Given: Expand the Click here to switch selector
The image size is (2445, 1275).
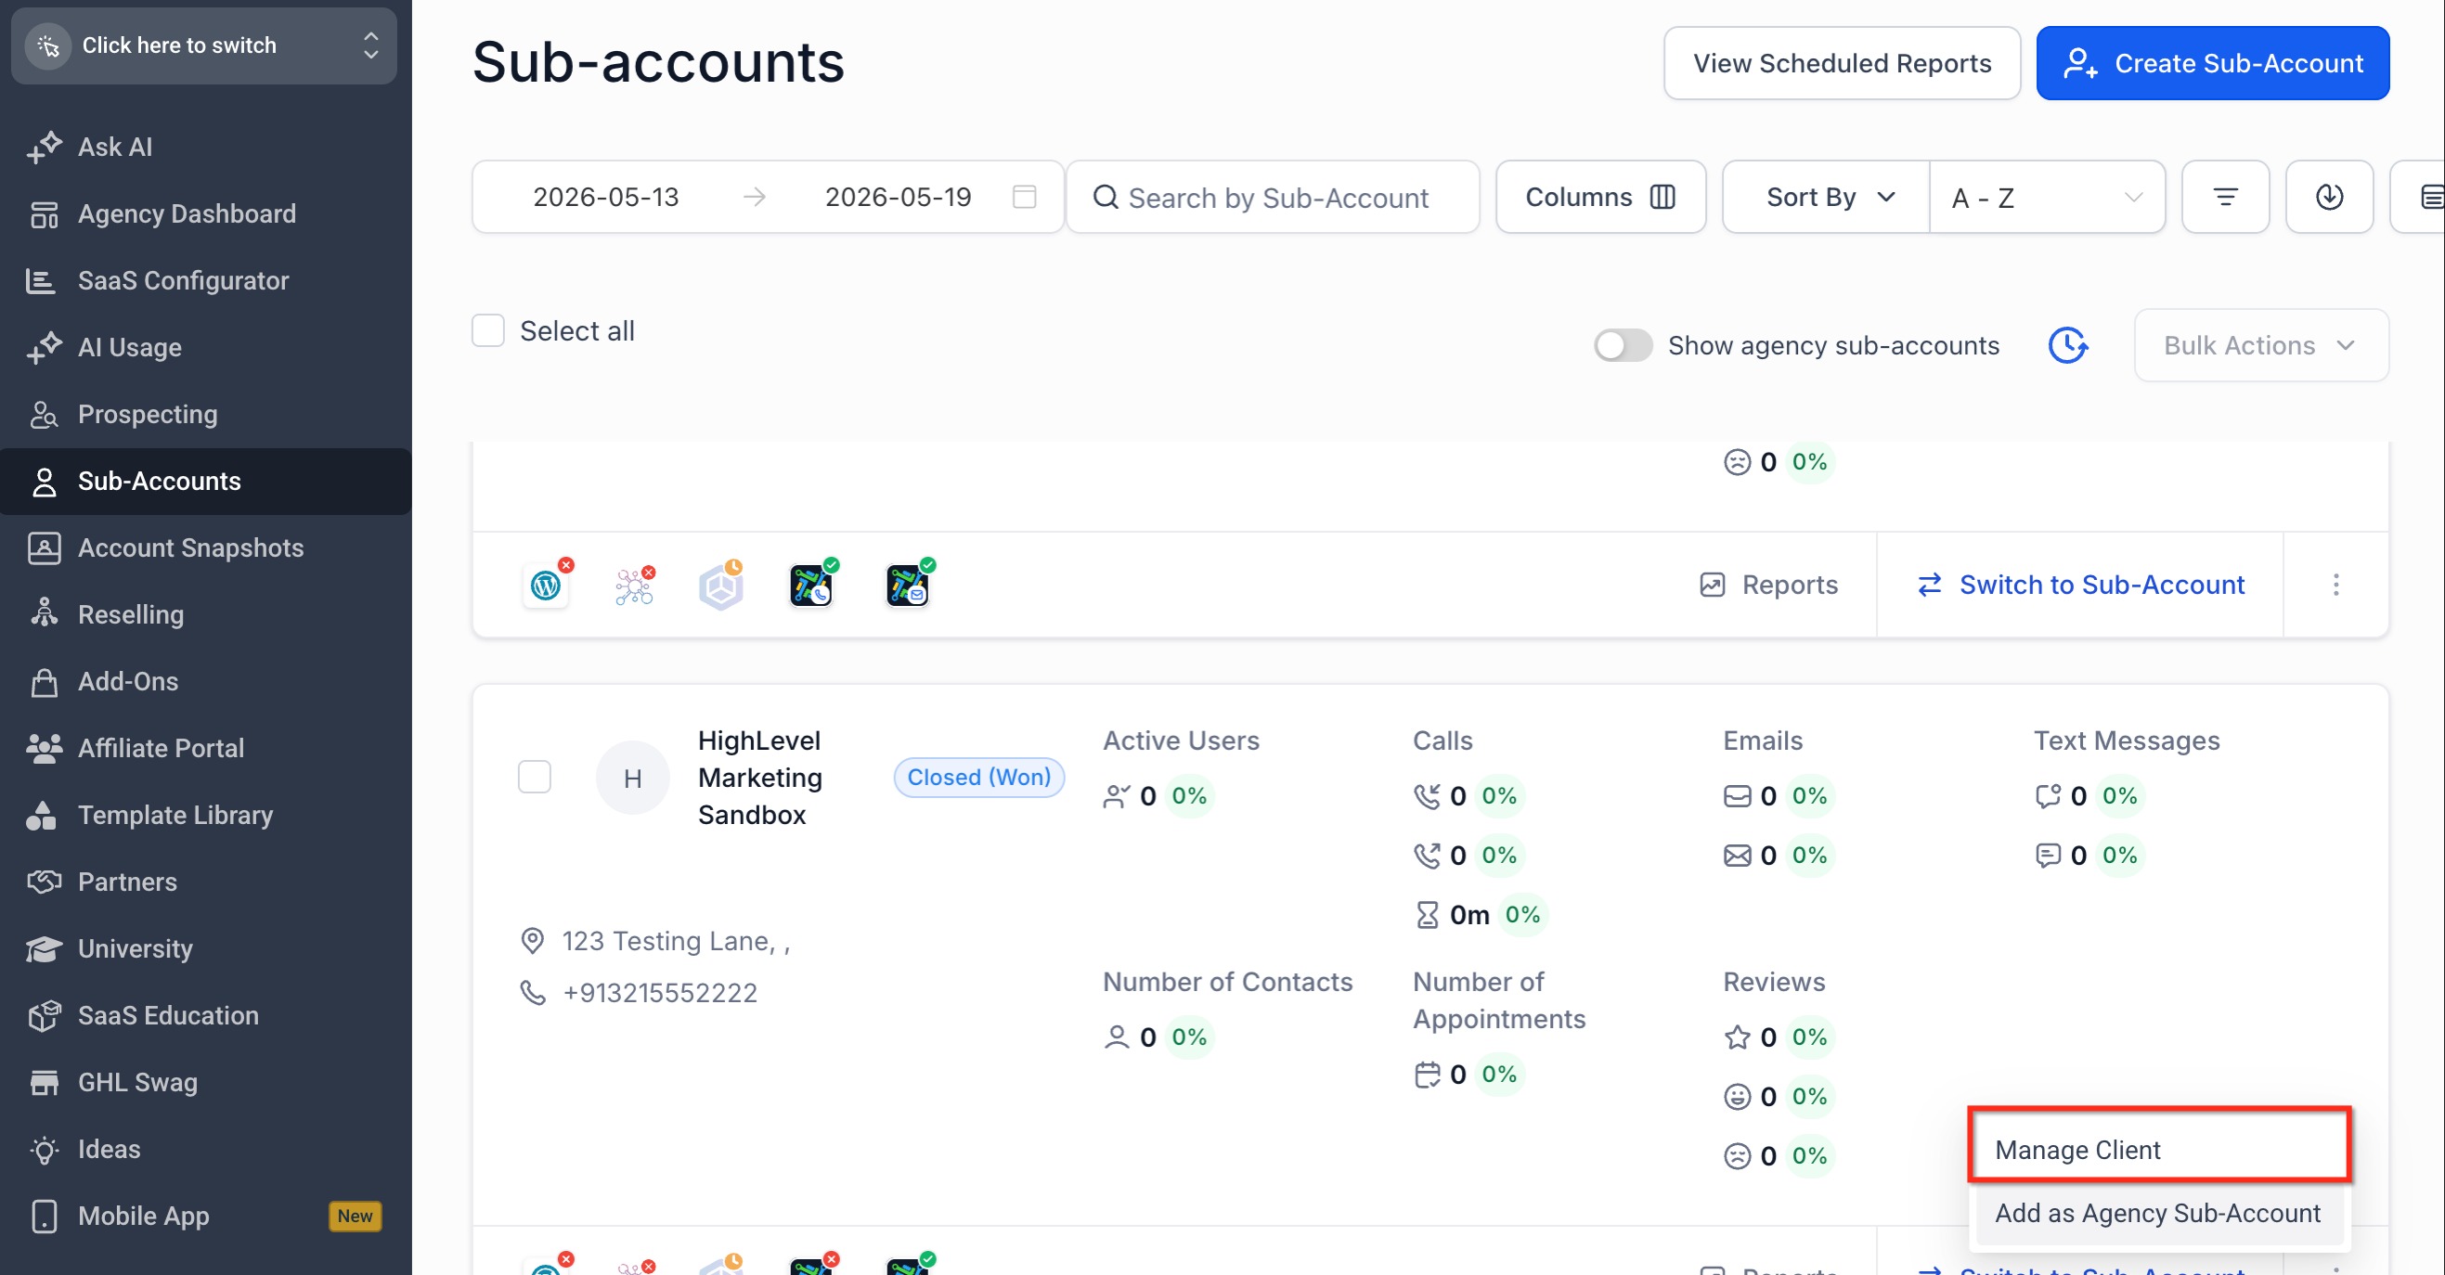Looking at the screenshot, I should [203, 45].
